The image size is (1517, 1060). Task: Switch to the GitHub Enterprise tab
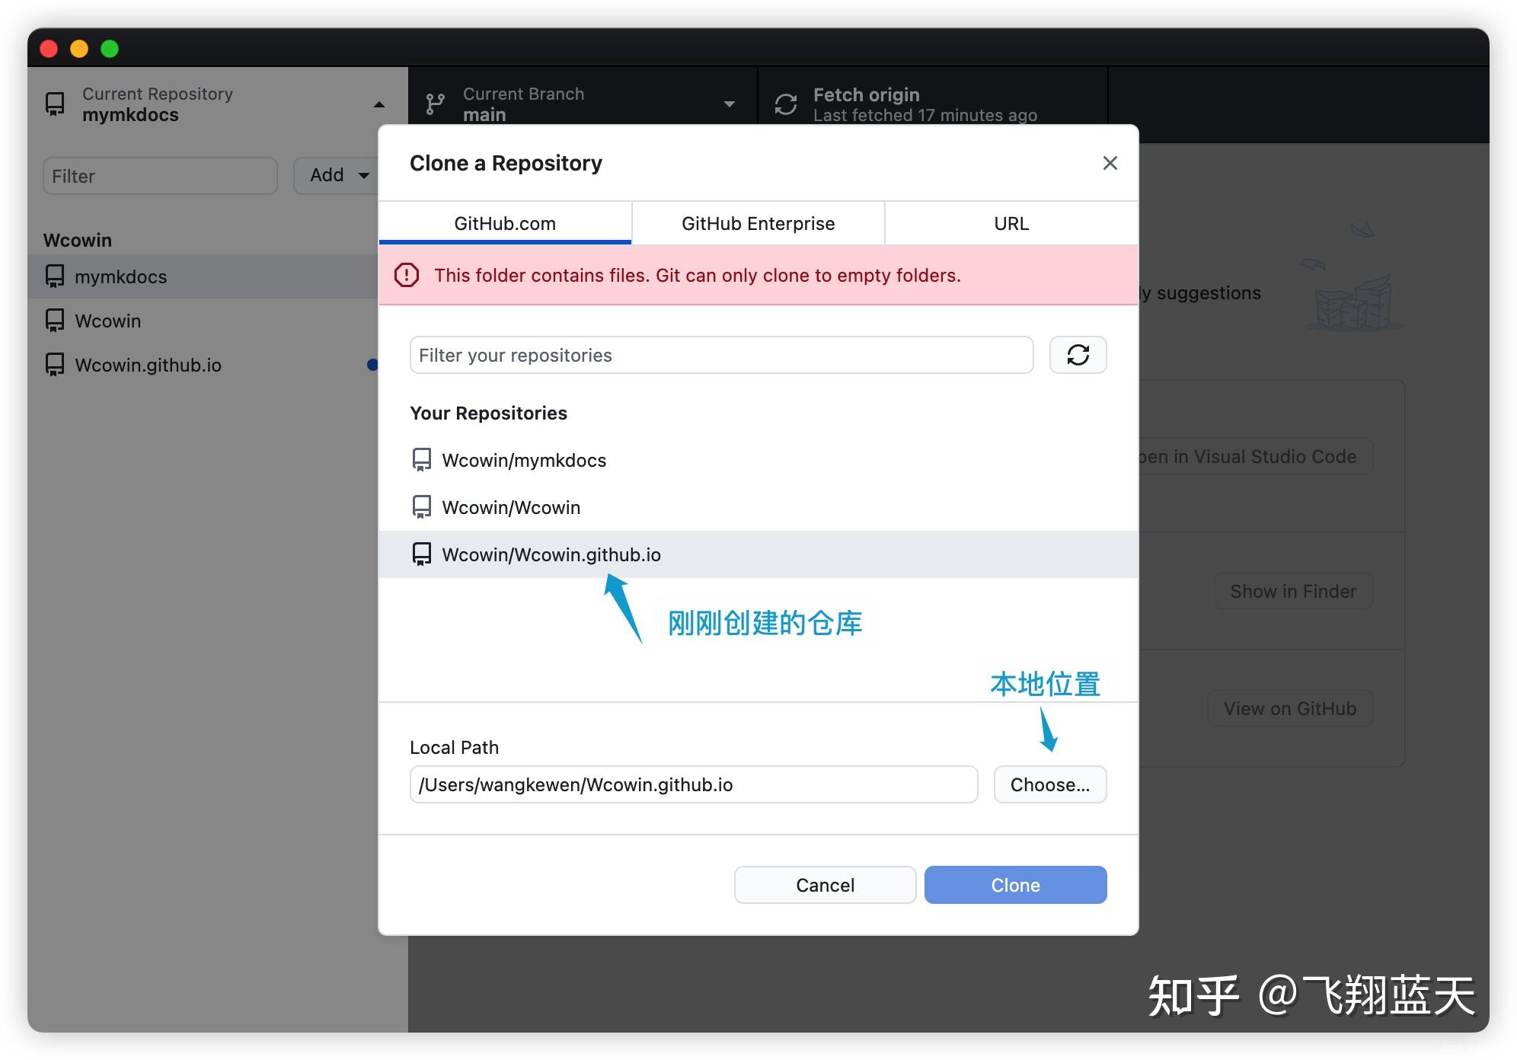click(x=757, y=223)
